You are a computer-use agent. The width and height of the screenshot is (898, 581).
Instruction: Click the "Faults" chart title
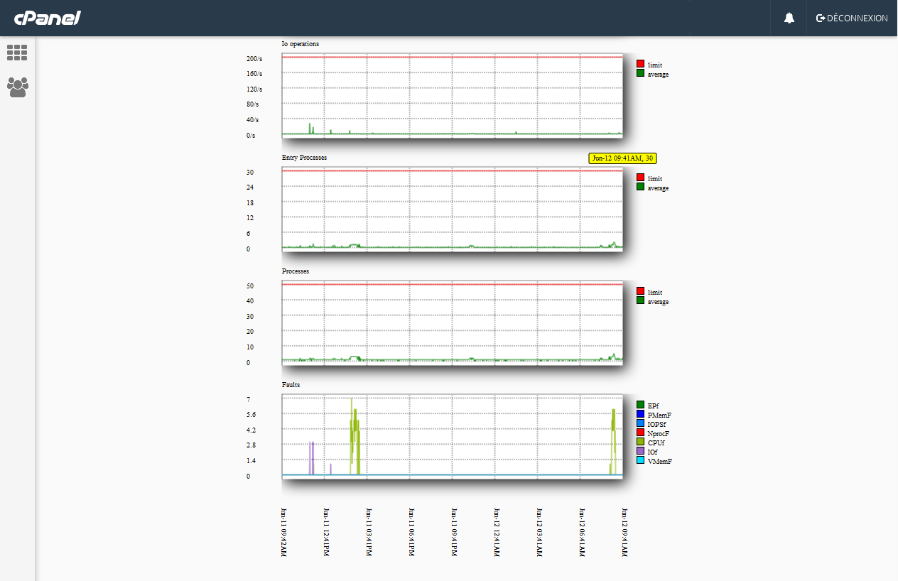coord(291,385)
